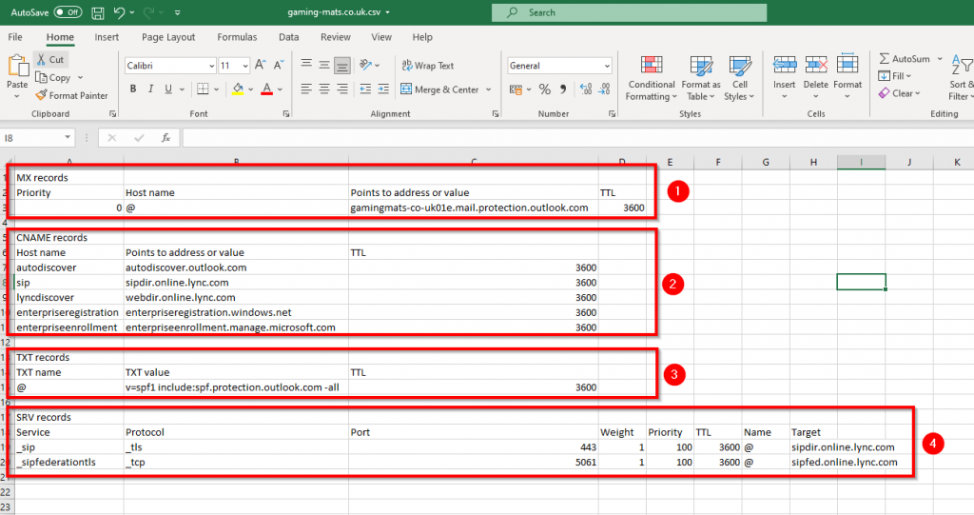Click Decrease Decimal icon
The height and width of the screenshot is (515, 974).
(604, 89)
